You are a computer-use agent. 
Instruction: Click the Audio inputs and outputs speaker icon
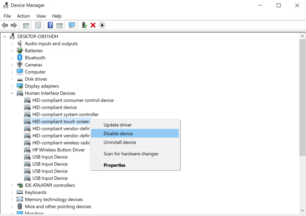tap(20, 43)
